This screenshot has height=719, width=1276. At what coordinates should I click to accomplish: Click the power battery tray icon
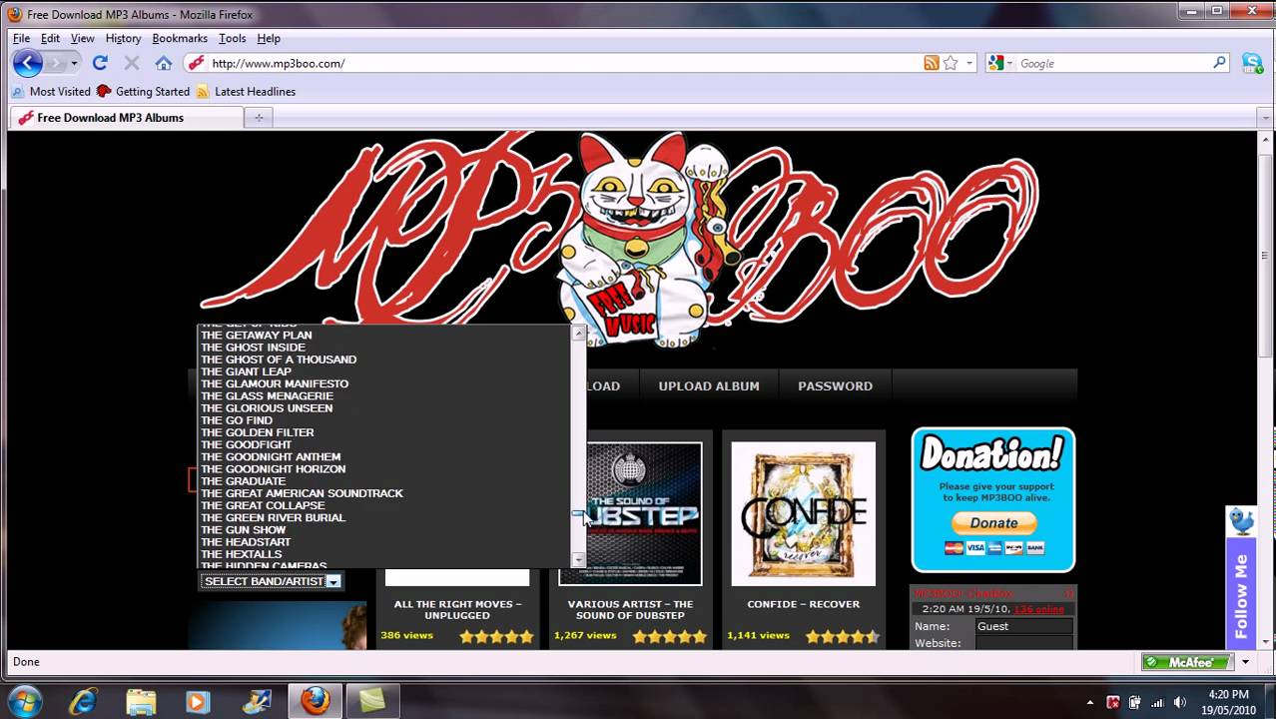(1135, 702)
